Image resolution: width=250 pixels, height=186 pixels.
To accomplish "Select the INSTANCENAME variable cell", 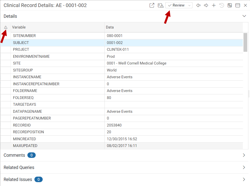I will click(58, 77).
